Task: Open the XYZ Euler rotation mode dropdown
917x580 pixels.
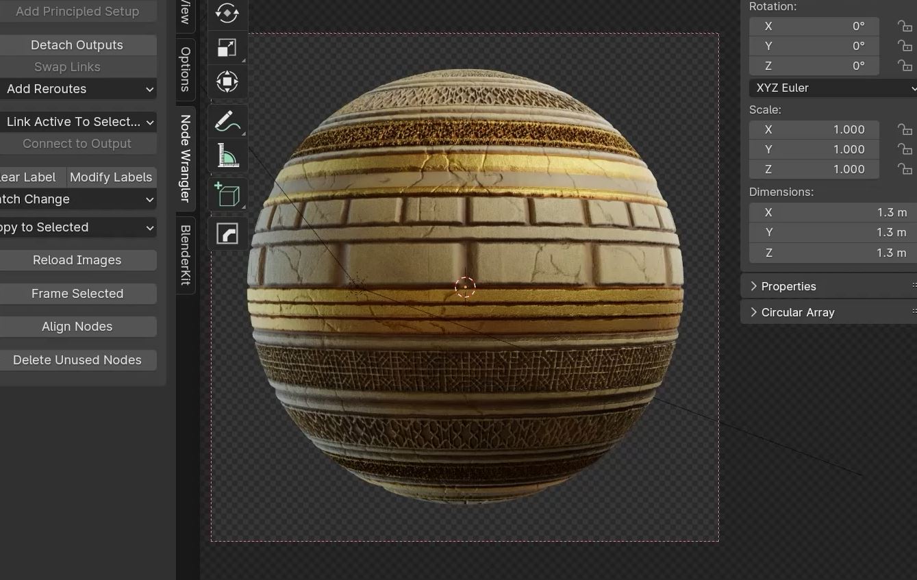Action: [832, 88]
